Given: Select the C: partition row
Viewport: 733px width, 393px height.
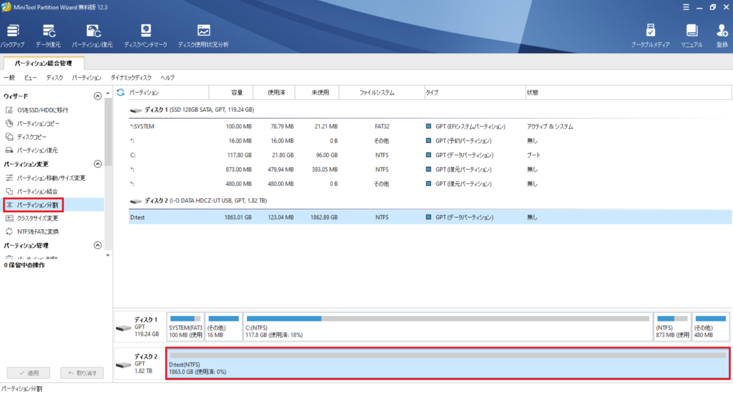Looking at the screenshot, I should [430, 155].
